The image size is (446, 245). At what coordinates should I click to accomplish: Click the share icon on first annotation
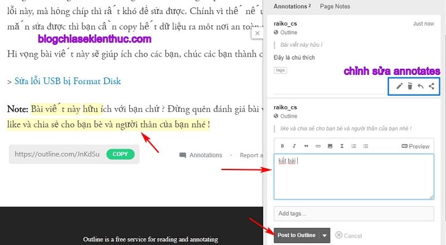pyautogui.click(x=431, y=86)
